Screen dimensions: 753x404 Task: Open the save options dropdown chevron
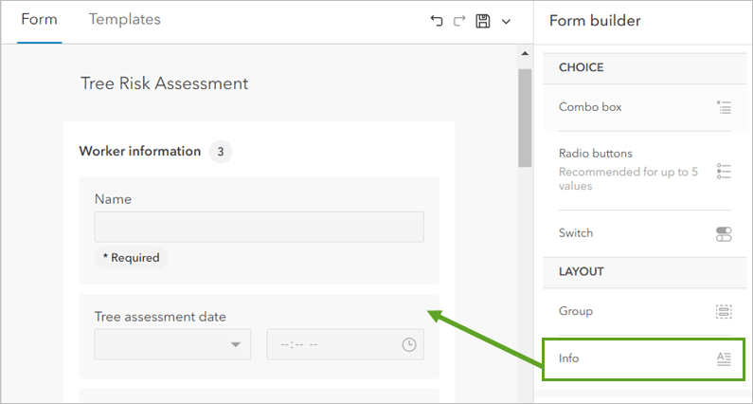pyautogui.click(x=506, y=21)
